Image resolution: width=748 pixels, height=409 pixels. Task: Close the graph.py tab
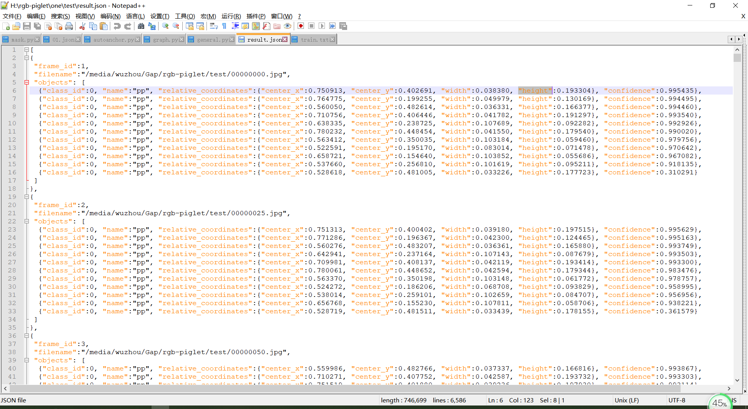click(182, 39)
